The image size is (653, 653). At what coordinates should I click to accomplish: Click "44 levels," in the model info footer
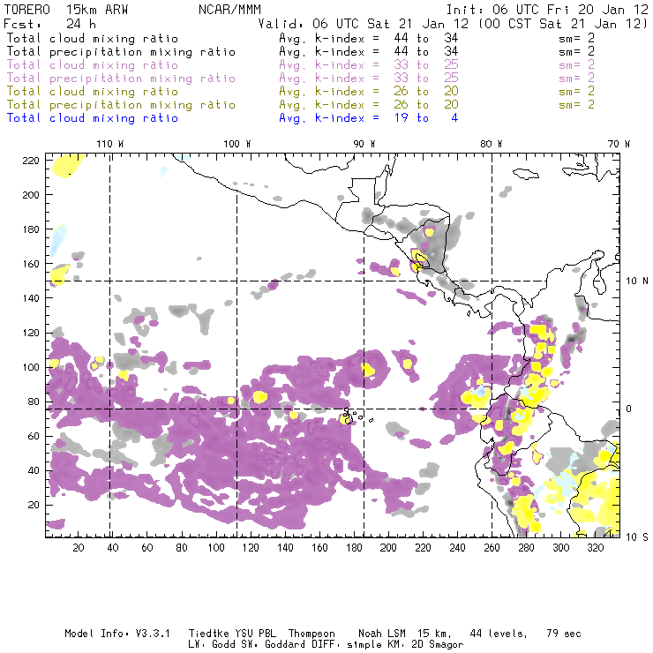pyautogui.click(x=499, y=634)
